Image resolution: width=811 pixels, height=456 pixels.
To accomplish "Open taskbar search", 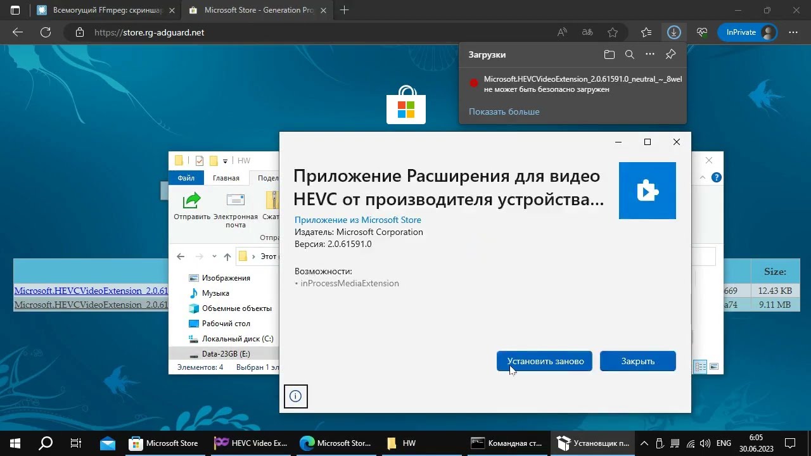I will coord(46,443).
